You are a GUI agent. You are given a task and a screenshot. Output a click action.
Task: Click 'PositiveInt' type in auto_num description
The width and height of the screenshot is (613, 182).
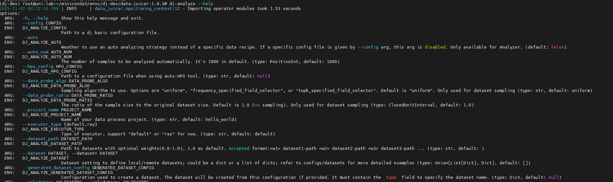point(284,61)
